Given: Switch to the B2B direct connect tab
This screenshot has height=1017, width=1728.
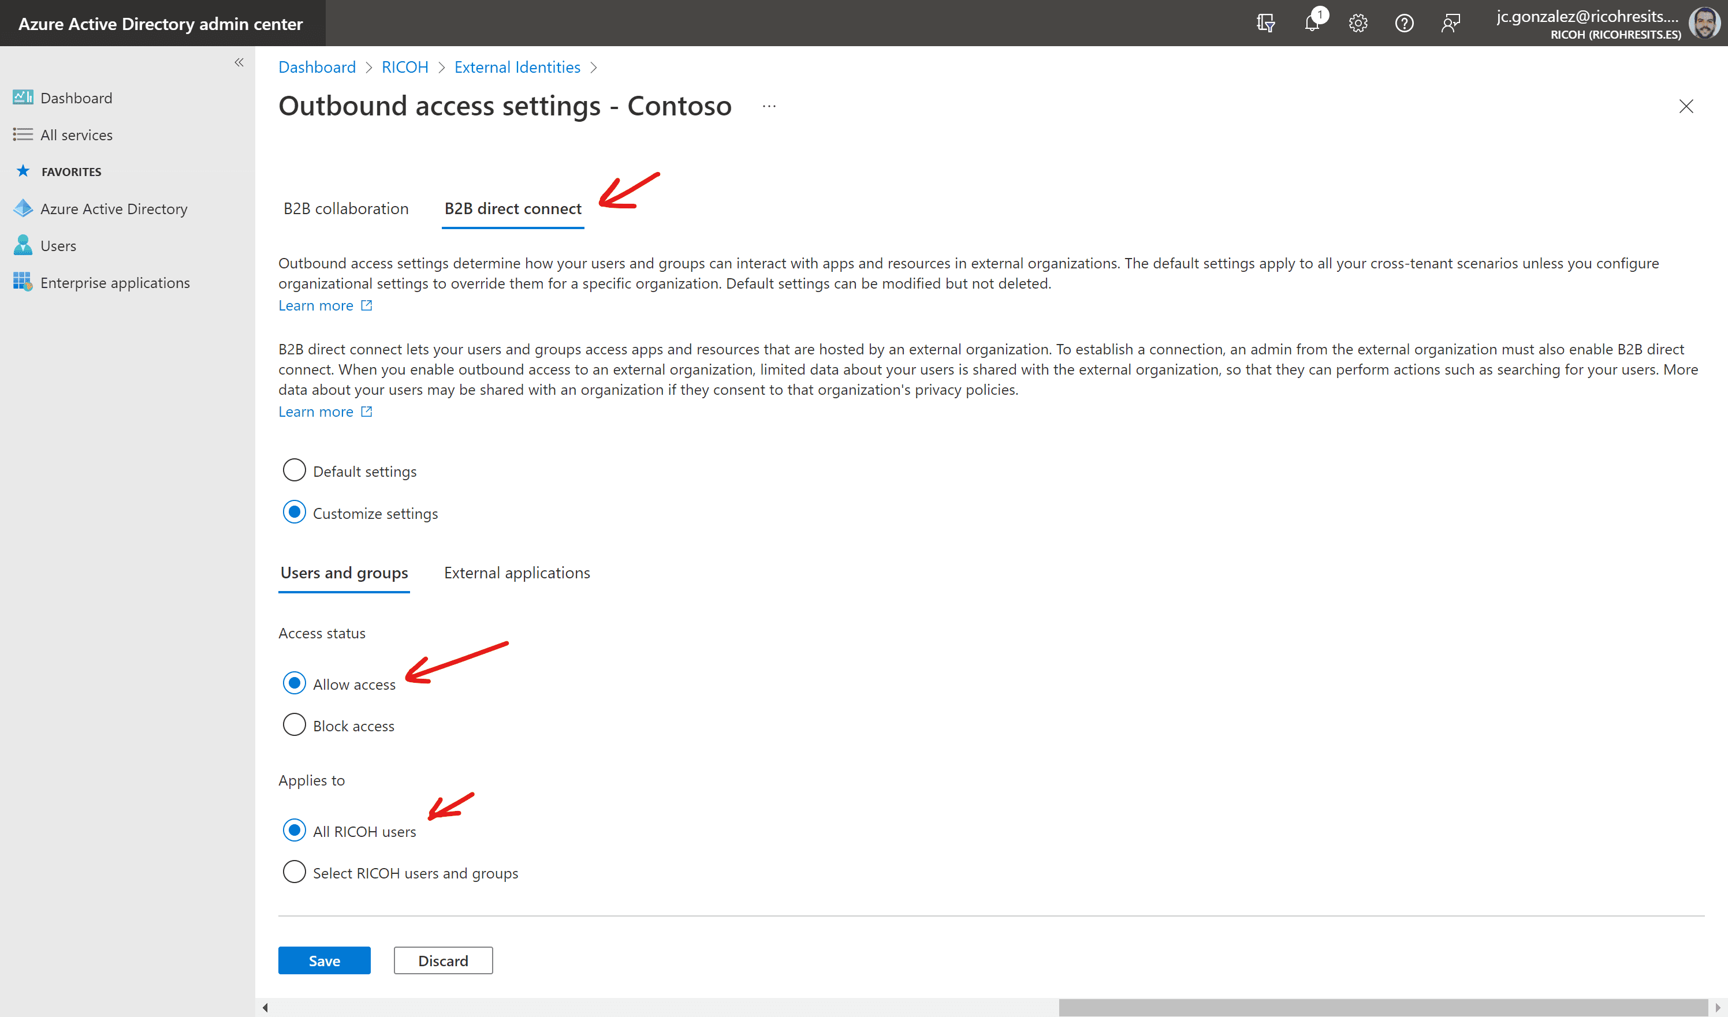Looking at the screenshot, I should pyautogui.click(x=513, y=208).
